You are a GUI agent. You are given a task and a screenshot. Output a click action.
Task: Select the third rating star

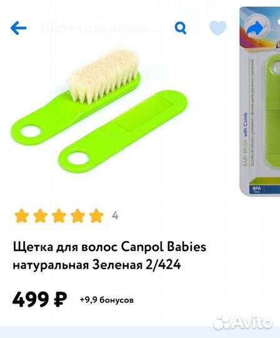[x=59, y=215]
